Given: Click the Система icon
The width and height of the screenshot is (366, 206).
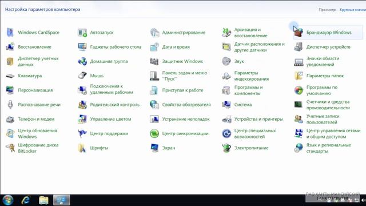Looking at the screenshot, I should click(x=226, y=105).
